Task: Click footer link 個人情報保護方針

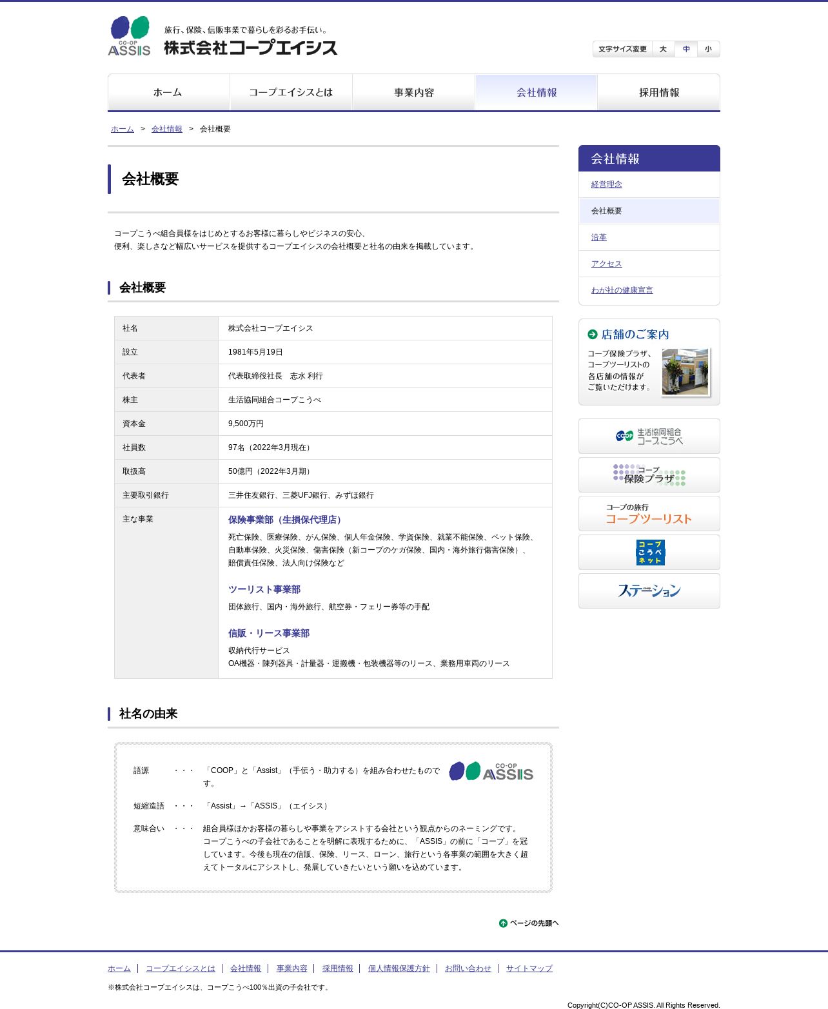Action: [x=399, y=968]
